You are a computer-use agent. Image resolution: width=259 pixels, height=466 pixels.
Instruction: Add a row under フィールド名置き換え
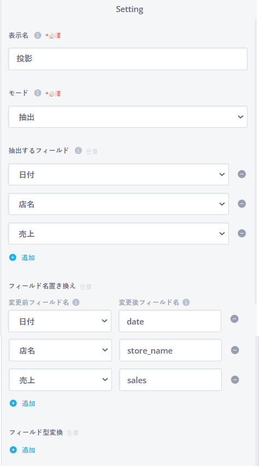pyautogui.click(x=22, y=404)
